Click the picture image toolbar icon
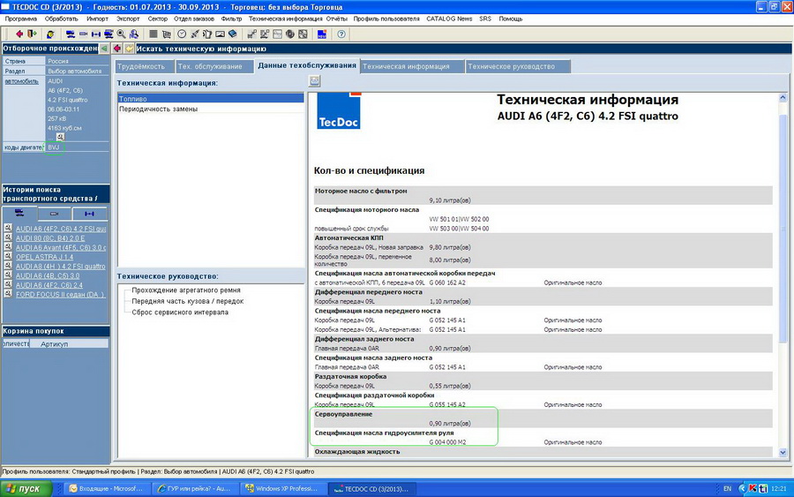 coord(220,34)
